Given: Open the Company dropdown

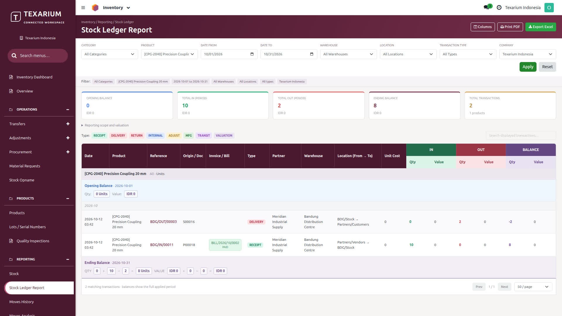Looking at the screenshot, I should point(527,54).
